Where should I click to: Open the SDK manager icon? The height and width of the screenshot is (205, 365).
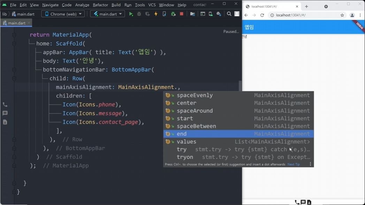(219, 14)
